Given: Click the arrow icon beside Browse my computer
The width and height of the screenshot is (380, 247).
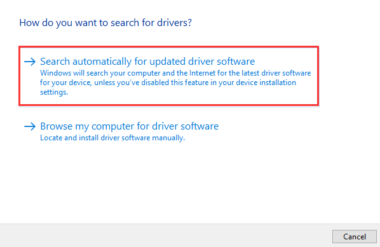Looking at the screenshot, I should pos(30,126).
